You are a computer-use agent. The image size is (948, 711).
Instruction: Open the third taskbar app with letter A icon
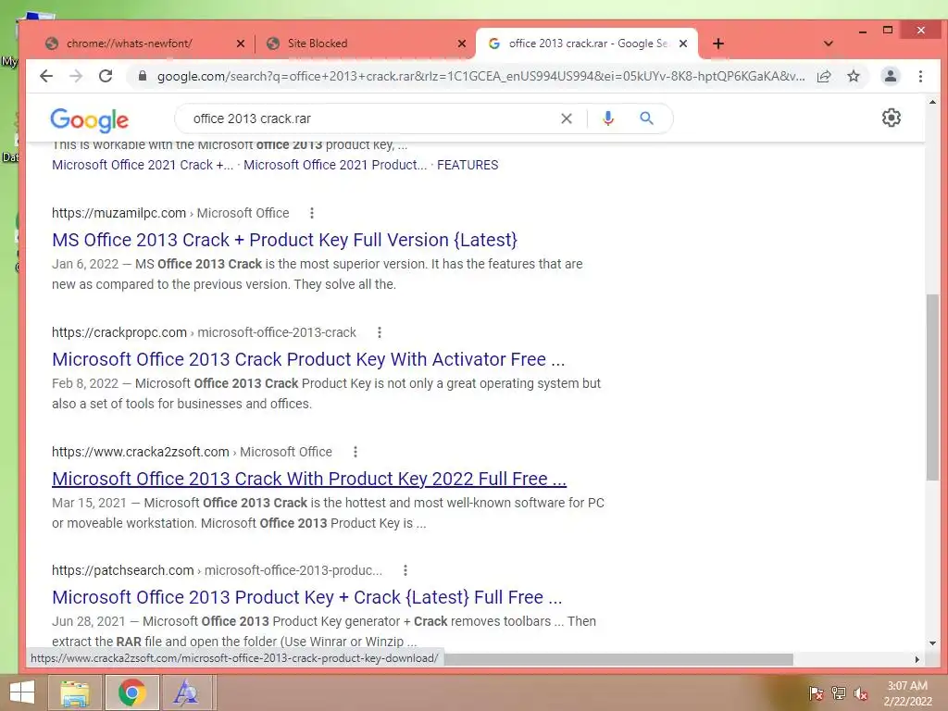tap(185, 692)
